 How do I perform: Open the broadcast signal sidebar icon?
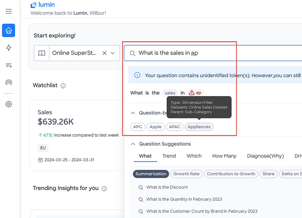click(x=8, y=83)
